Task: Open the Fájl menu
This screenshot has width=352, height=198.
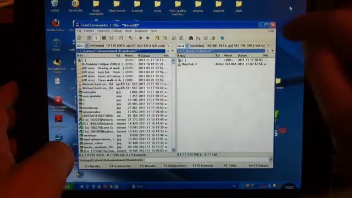Action: tap(79, 31)
